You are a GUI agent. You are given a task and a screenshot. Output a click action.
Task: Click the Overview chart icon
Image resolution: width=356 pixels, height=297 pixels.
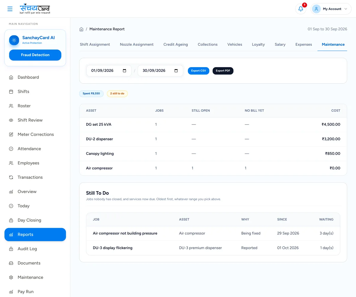click(11, 192)
